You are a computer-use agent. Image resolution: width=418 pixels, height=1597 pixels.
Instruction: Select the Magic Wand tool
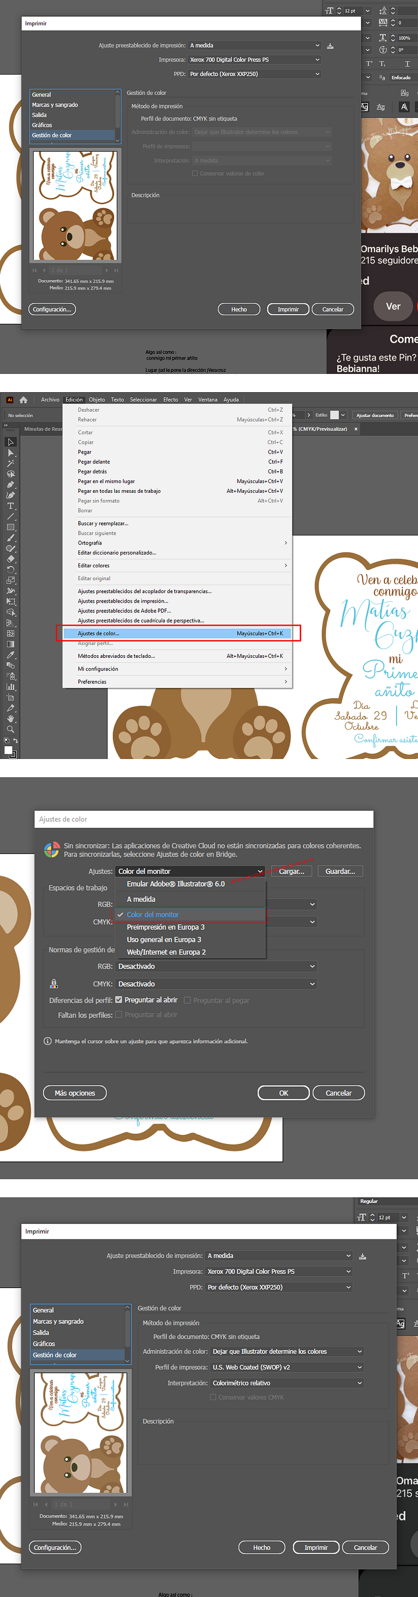[11, 463]
